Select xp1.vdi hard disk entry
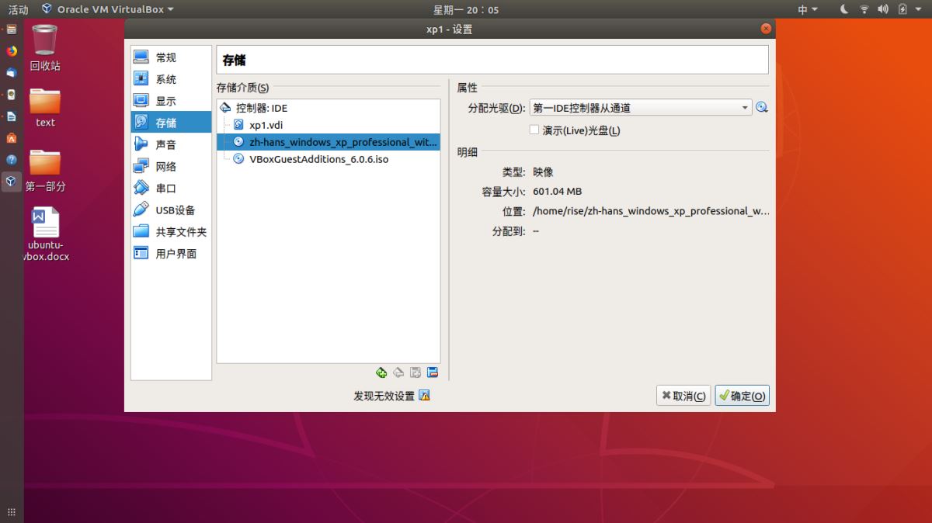This screenshot has width=932, height=523. 329,125
